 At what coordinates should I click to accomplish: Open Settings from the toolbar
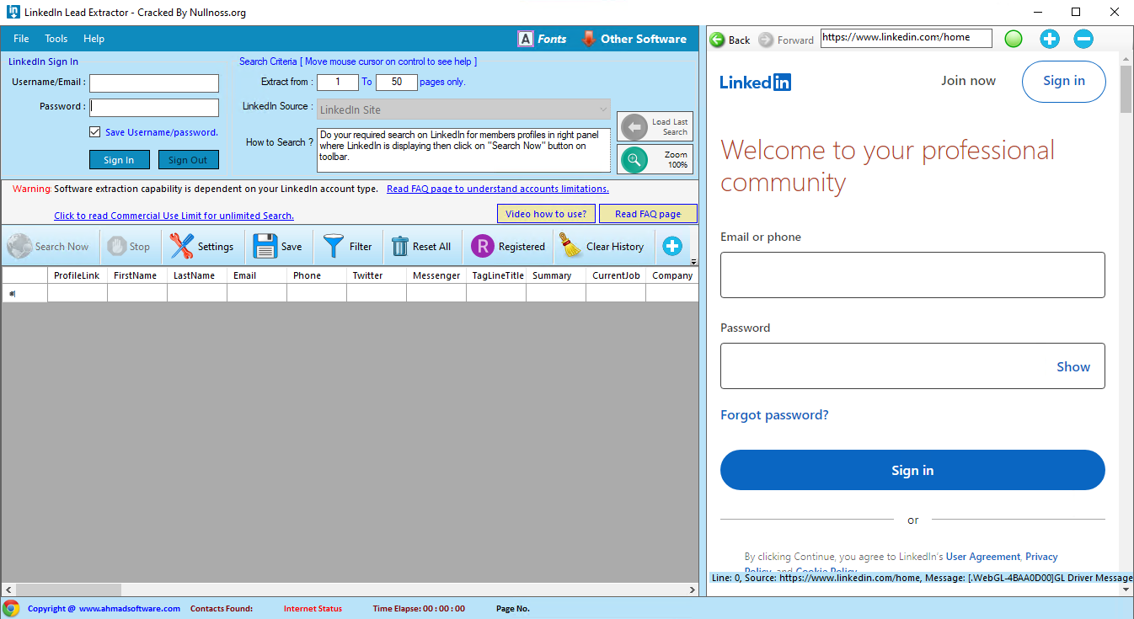202,247
